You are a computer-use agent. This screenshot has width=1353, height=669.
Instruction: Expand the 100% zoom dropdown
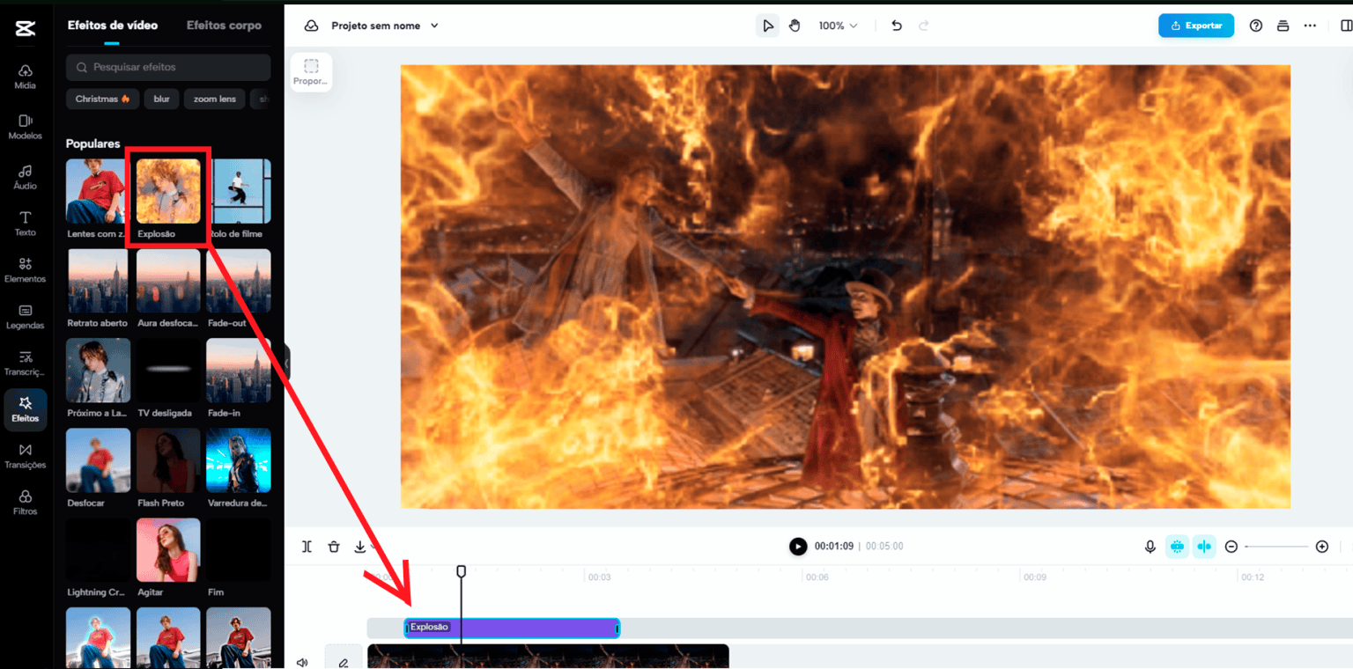pos(838,26)
